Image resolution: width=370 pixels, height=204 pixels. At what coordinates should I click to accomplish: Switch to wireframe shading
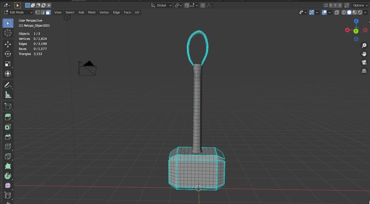point(344,12)
